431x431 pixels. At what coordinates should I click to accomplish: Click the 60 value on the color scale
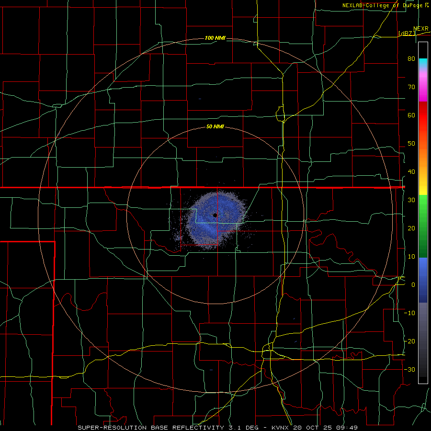pos(411,115)
